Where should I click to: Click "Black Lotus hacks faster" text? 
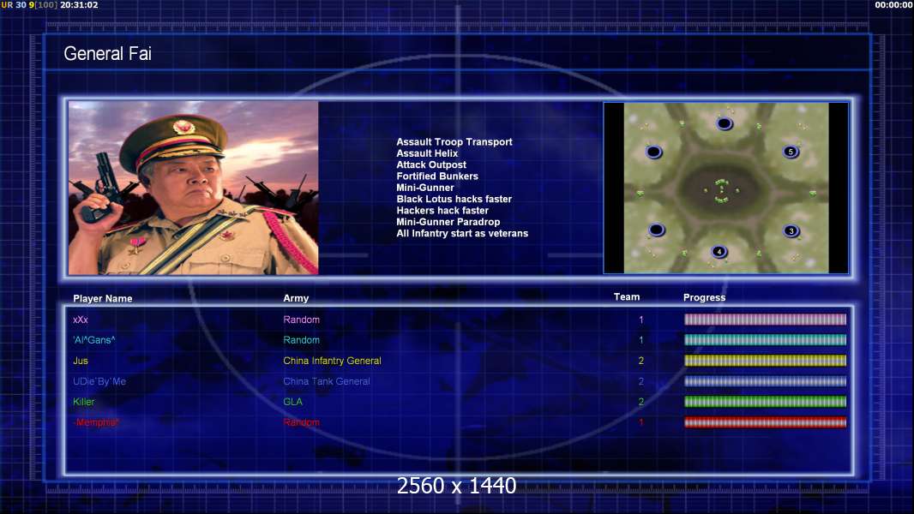[454, 199]
